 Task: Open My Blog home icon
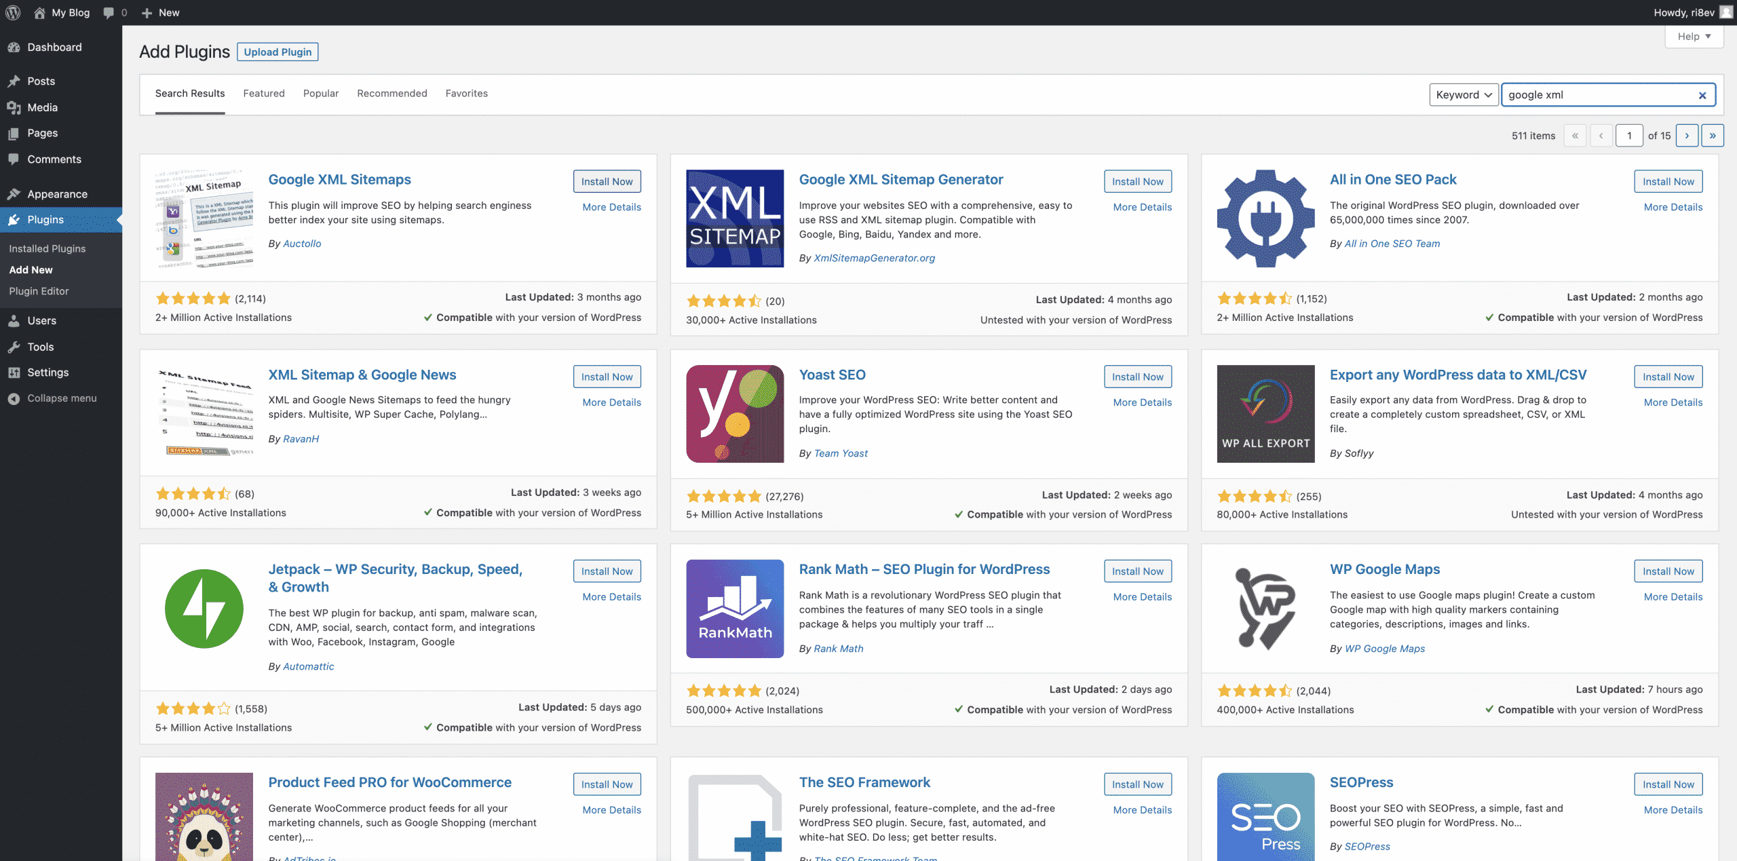[x=39, y=12]
